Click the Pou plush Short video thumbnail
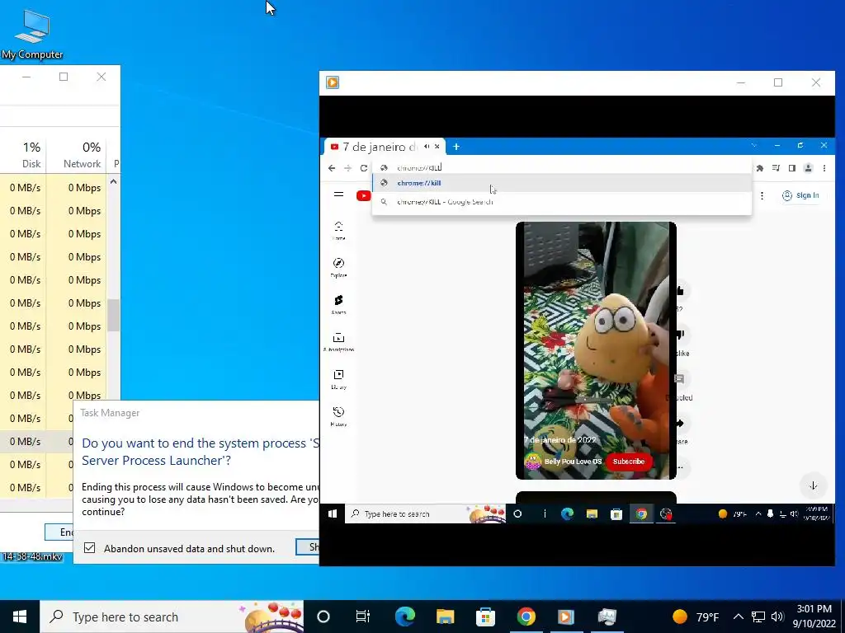 [x=596, y=350]
